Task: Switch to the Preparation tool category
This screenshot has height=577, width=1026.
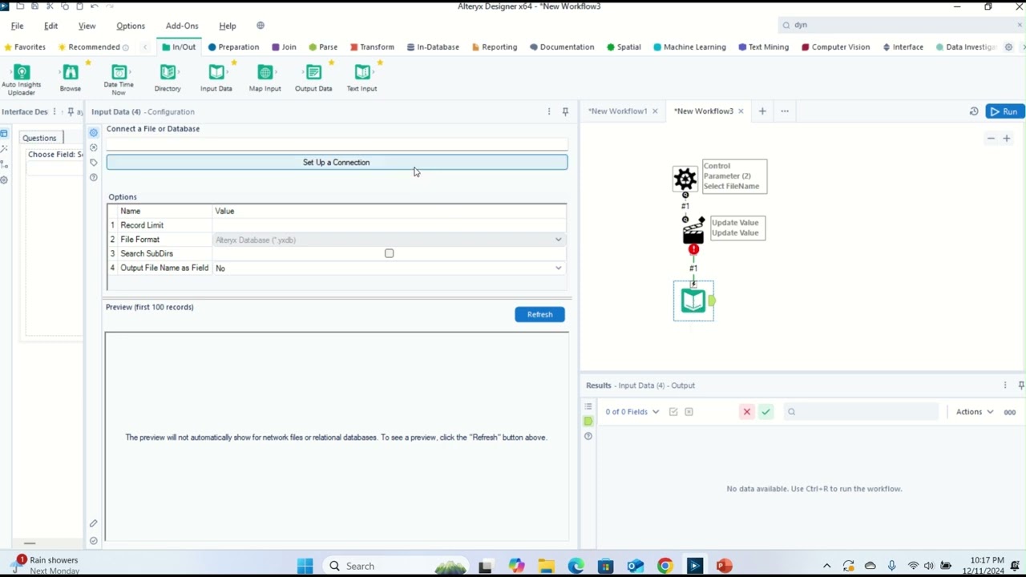Action: click(x=233, y=47)
